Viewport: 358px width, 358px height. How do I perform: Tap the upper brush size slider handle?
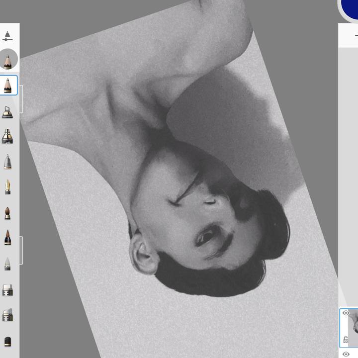tap(20, 98)
